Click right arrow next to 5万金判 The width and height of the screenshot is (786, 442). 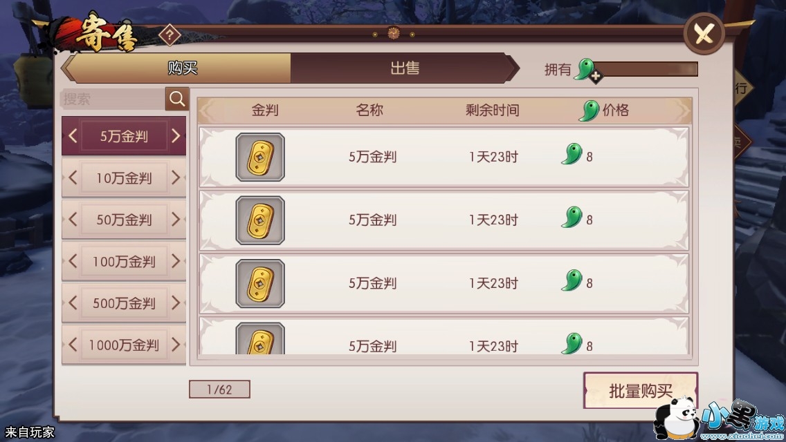pyautogui.click(x=176, y=135)
